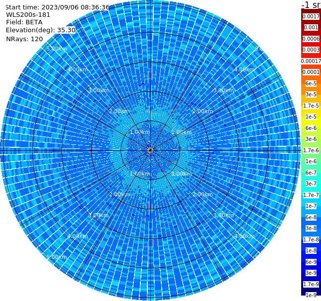Select the Elevation(deg): 35.30 text
Screen dimensions: 321x301
pos(41,30)
